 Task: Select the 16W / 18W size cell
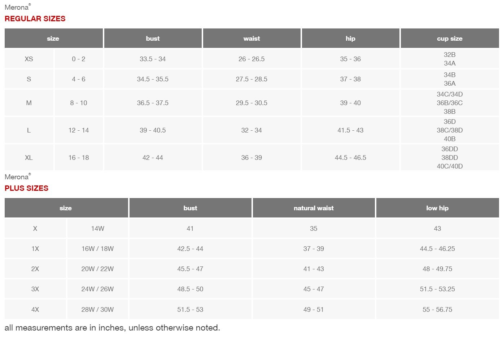[97, 249]
